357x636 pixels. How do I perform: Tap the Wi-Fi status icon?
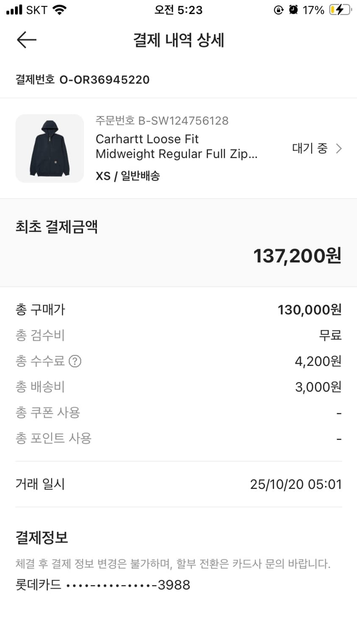59,10
